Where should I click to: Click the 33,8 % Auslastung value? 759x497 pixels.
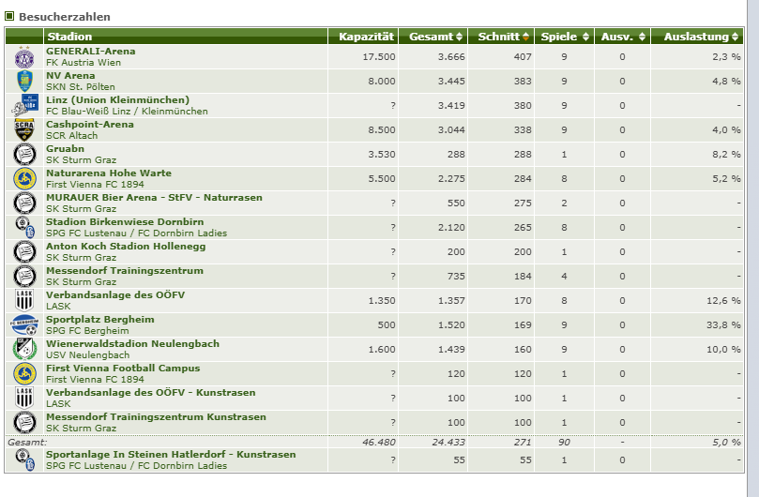[x=723, y=325]
